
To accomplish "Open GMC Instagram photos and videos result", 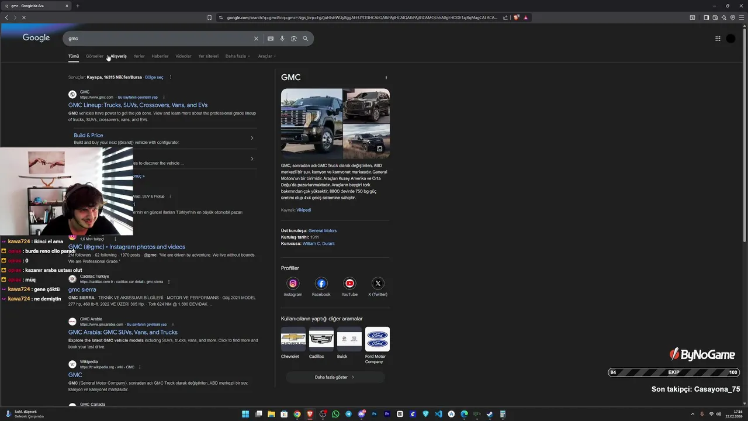I will [x=127, y=247].
